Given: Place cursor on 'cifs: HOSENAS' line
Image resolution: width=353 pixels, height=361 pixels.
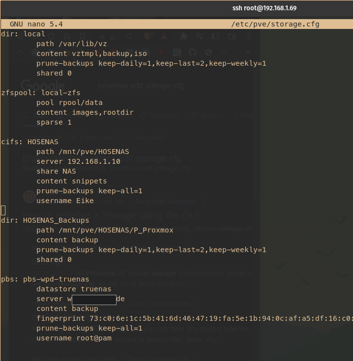Looking at the screenshot, I should (29, 142).
